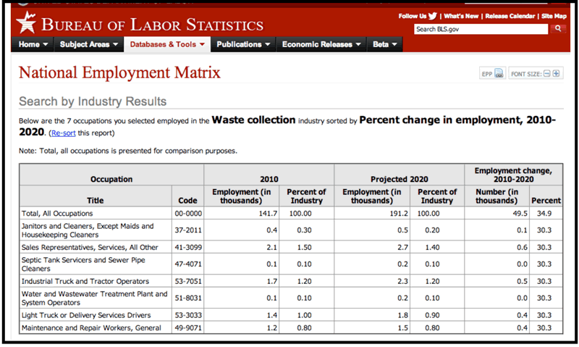
Task: Click the BLS star logo
Action: (x=26, y=22)
